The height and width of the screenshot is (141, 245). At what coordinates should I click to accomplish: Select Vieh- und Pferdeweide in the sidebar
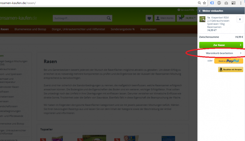point(12,116)
